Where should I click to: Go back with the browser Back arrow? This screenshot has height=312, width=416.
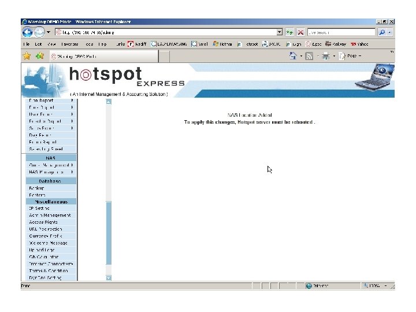(27, 32)
